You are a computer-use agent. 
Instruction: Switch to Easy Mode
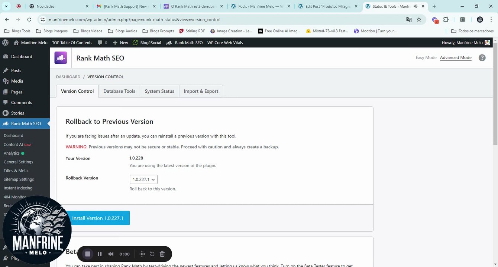(426, 57)
